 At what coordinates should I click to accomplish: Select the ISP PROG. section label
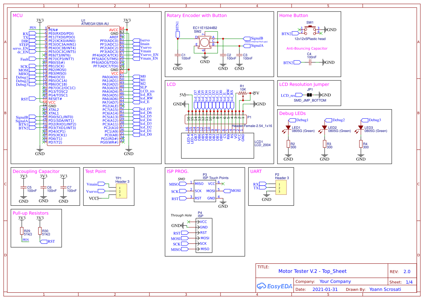(178, 171)
